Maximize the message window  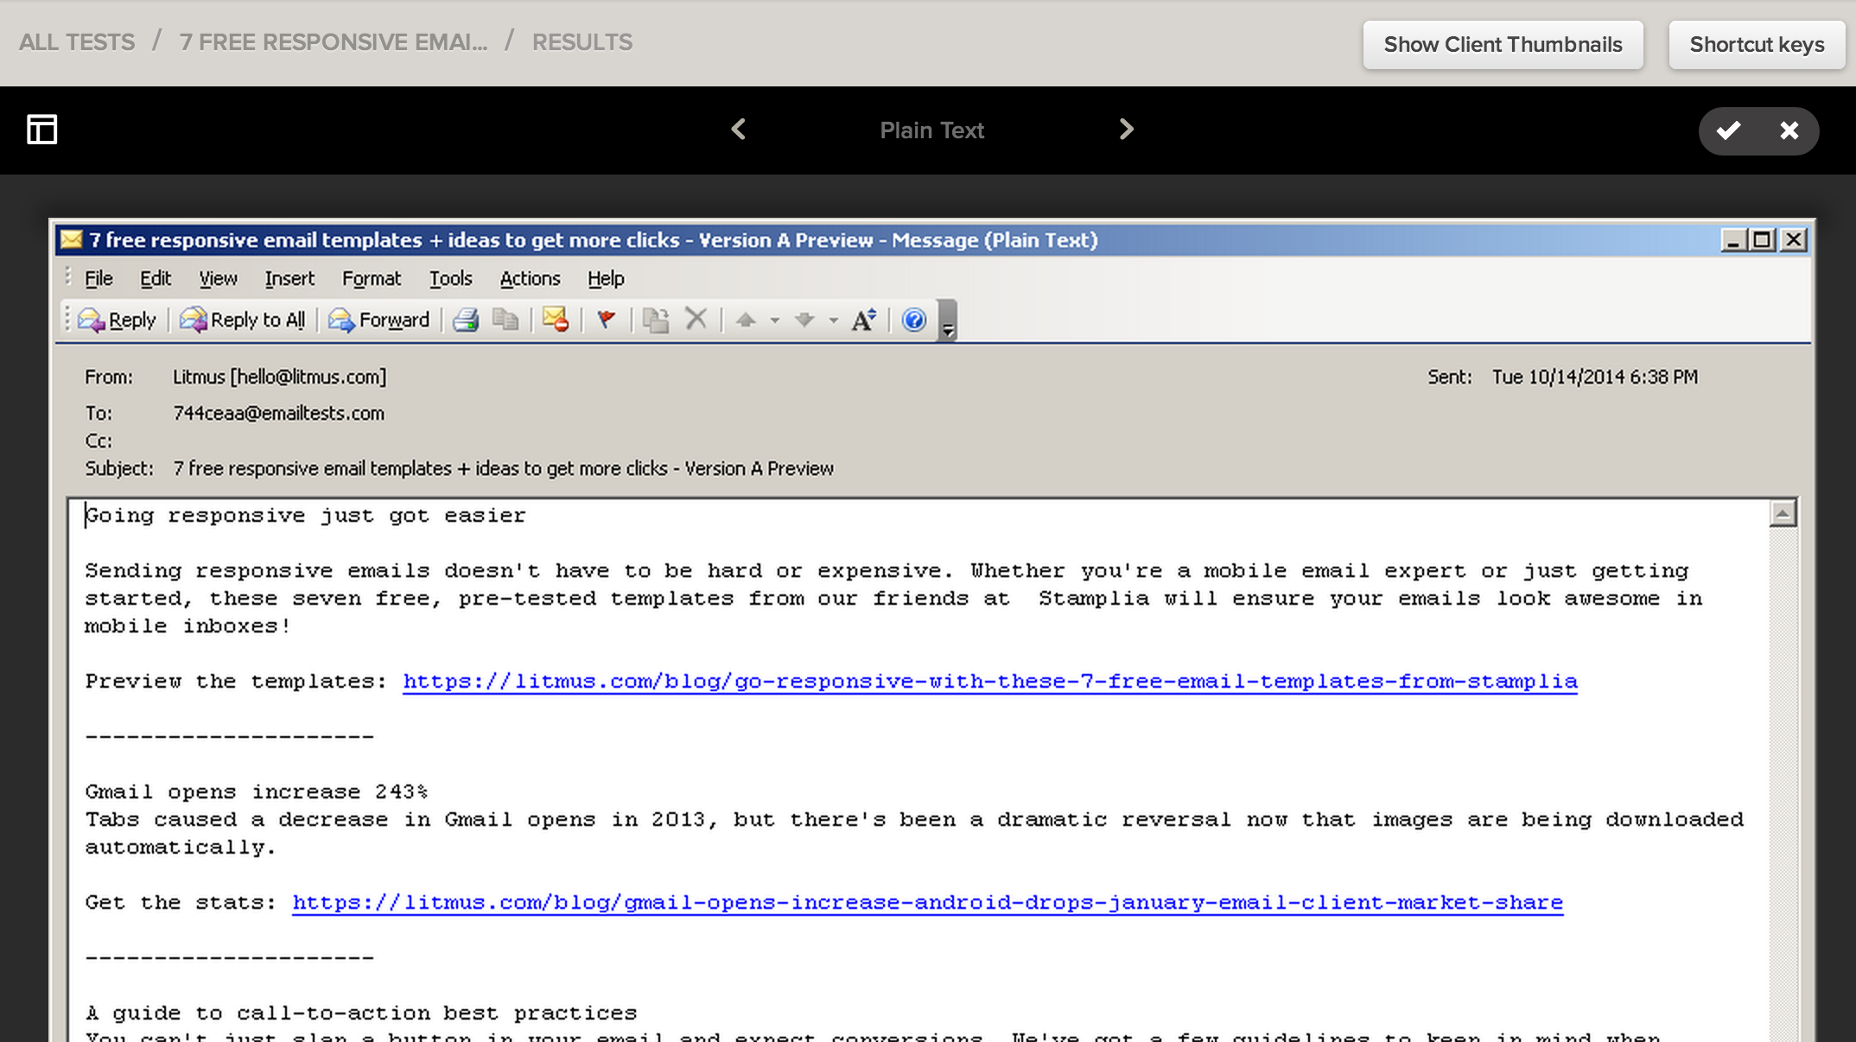[x=1763, y=240]
